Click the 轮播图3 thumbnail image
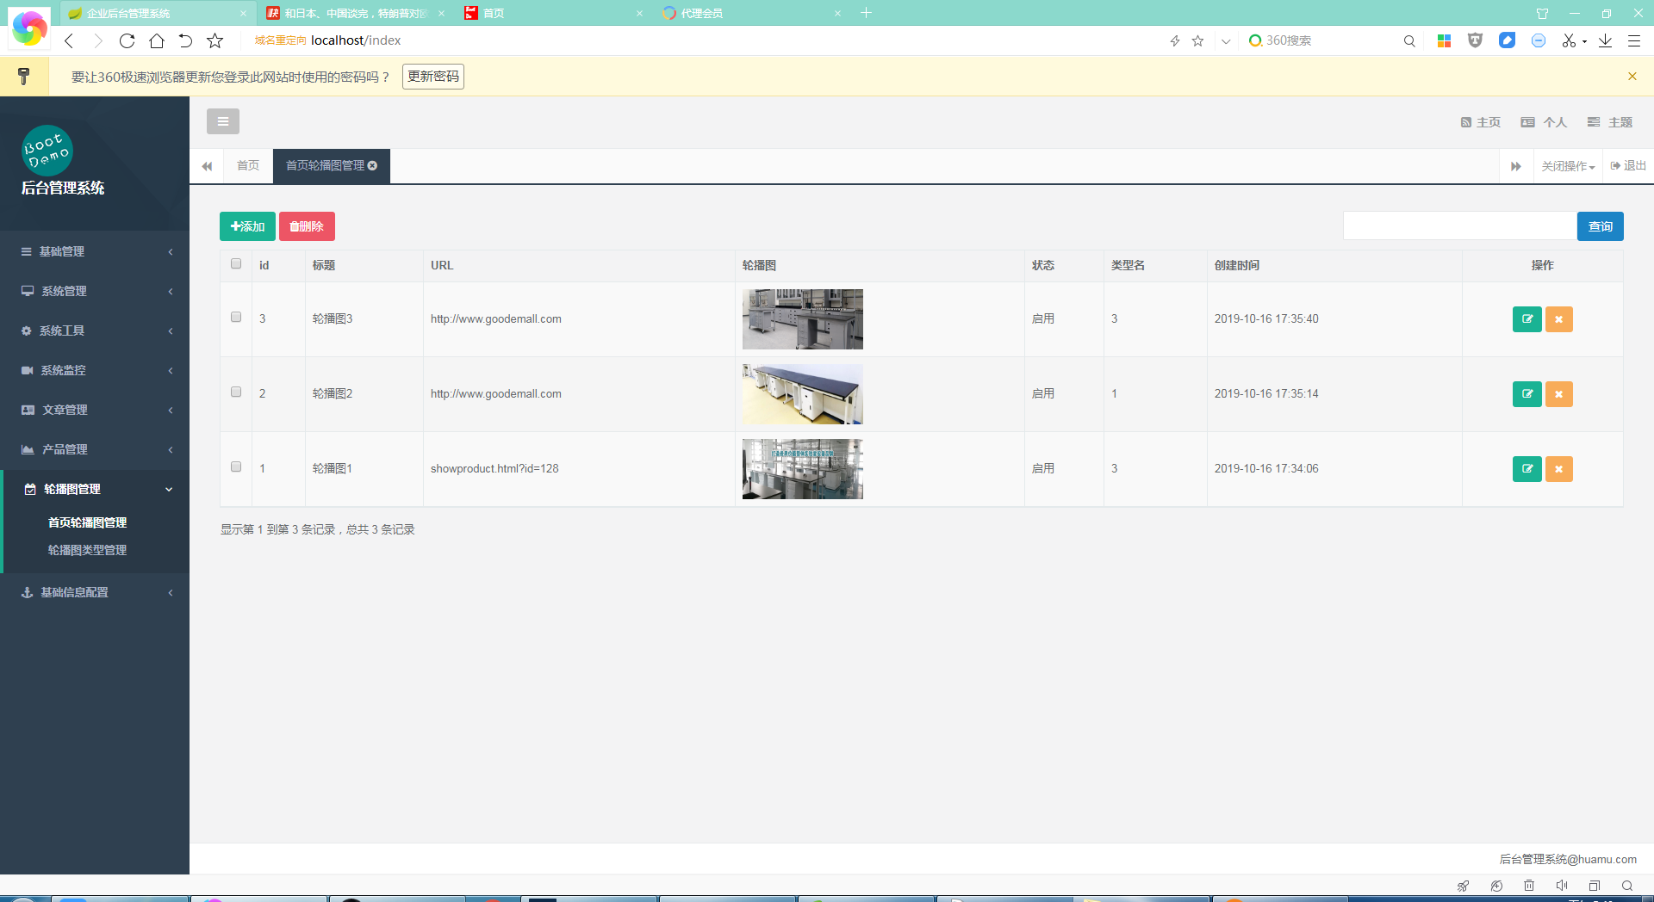This screenshot has height=902, width=1654. [x=803, y=319]
